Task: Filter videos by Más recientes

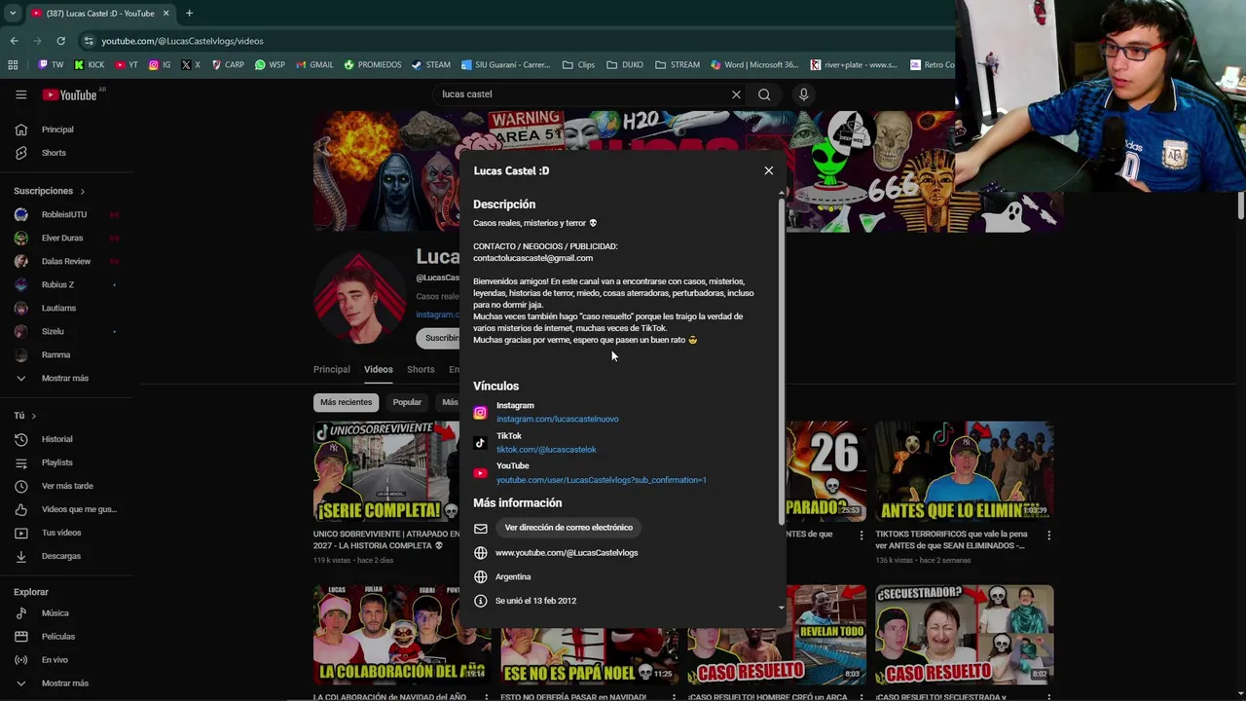Action: pyautogui.click(x=346, y=402)
